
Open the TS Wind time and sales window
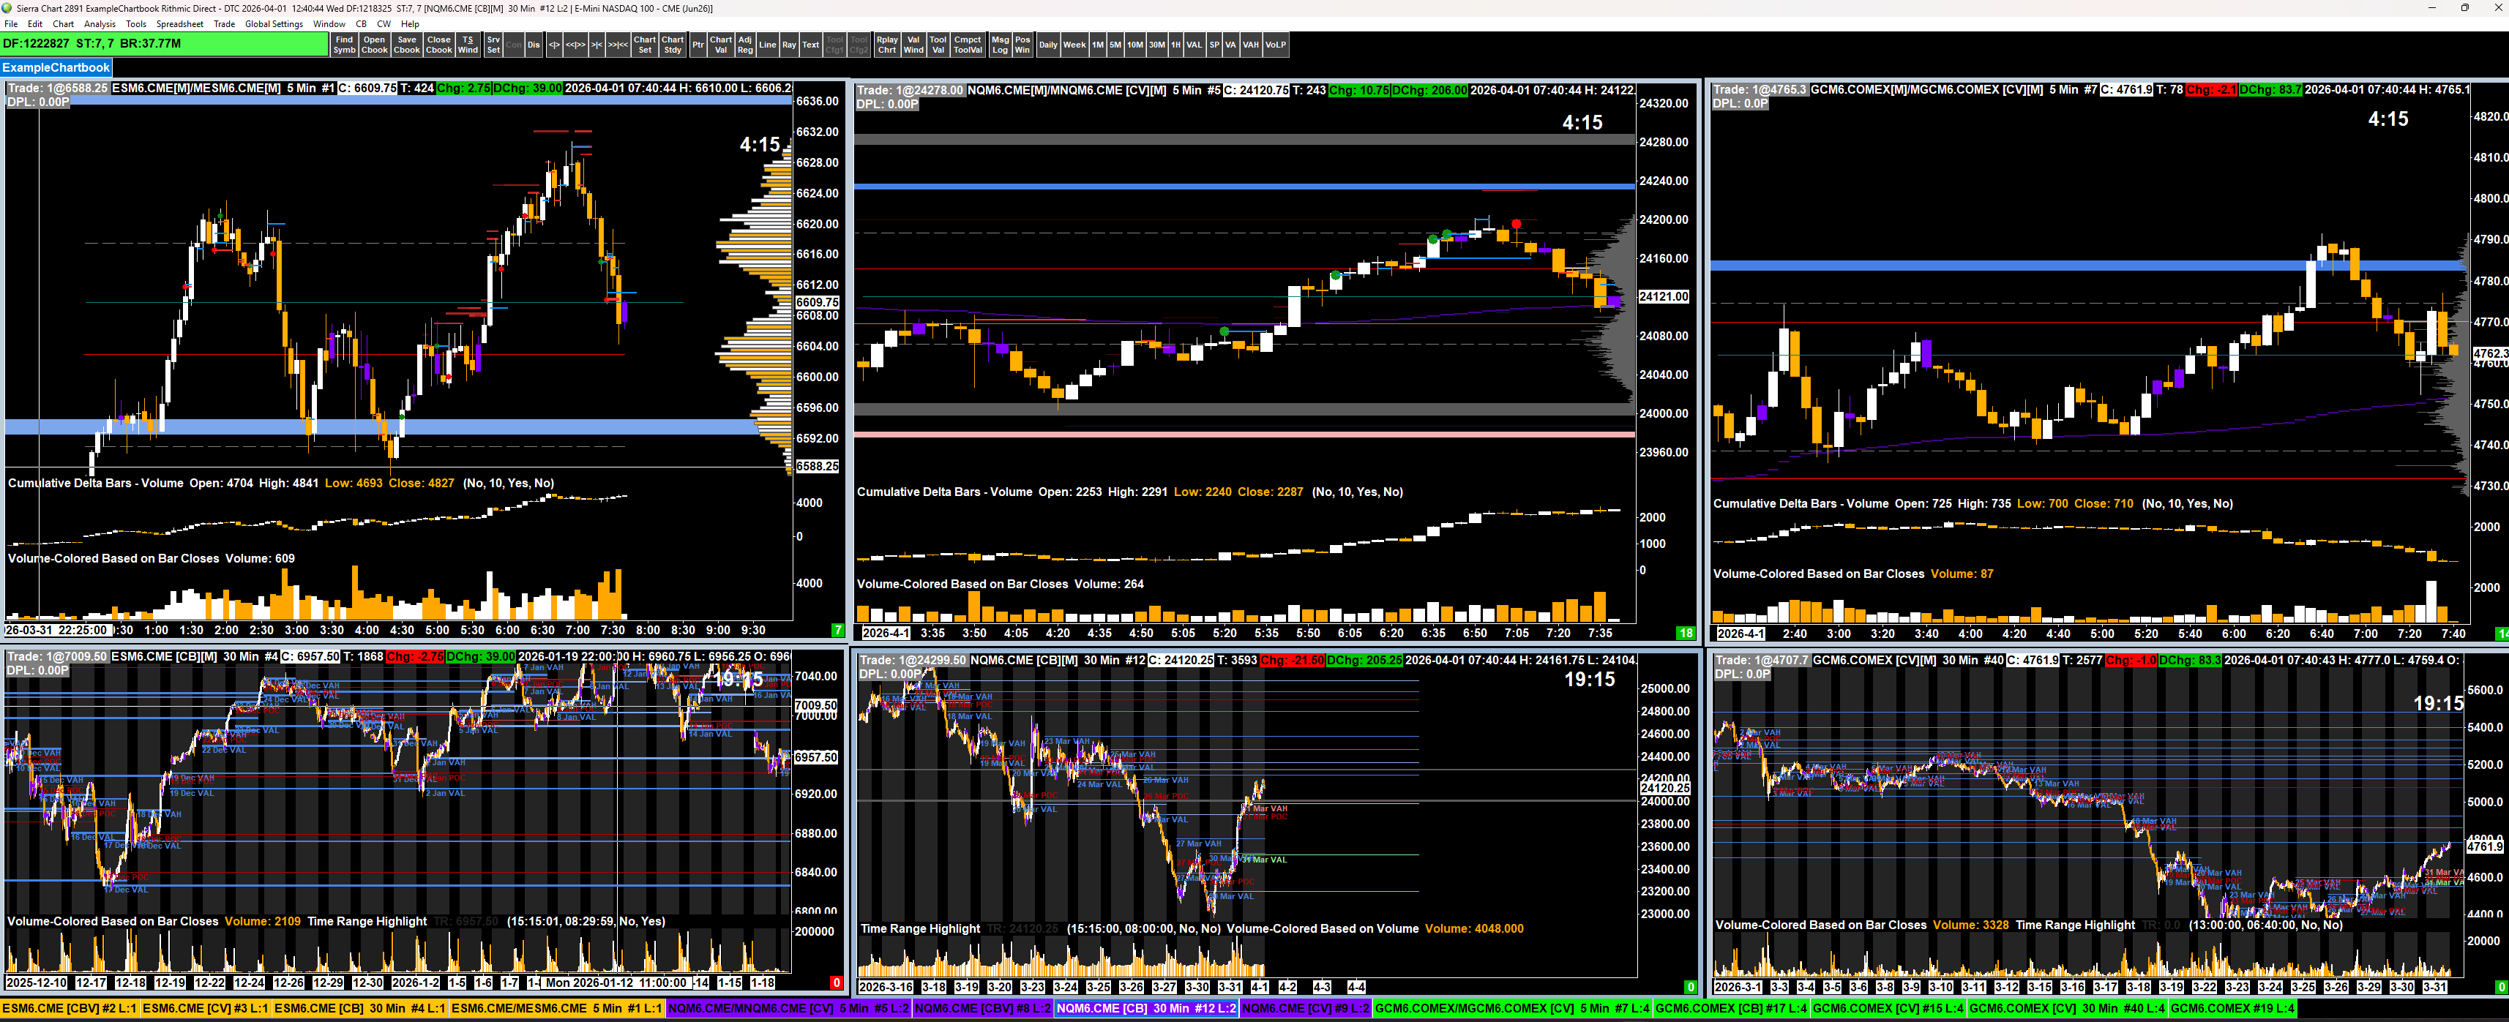468,45
